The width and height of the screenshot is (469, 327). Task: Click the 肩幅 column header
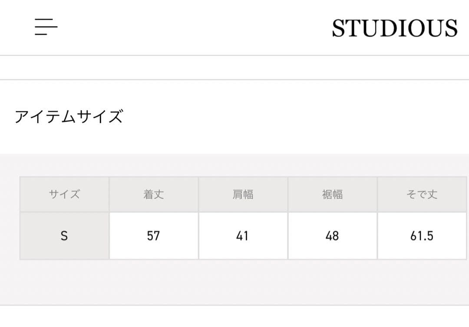click(x=243, y=195)
